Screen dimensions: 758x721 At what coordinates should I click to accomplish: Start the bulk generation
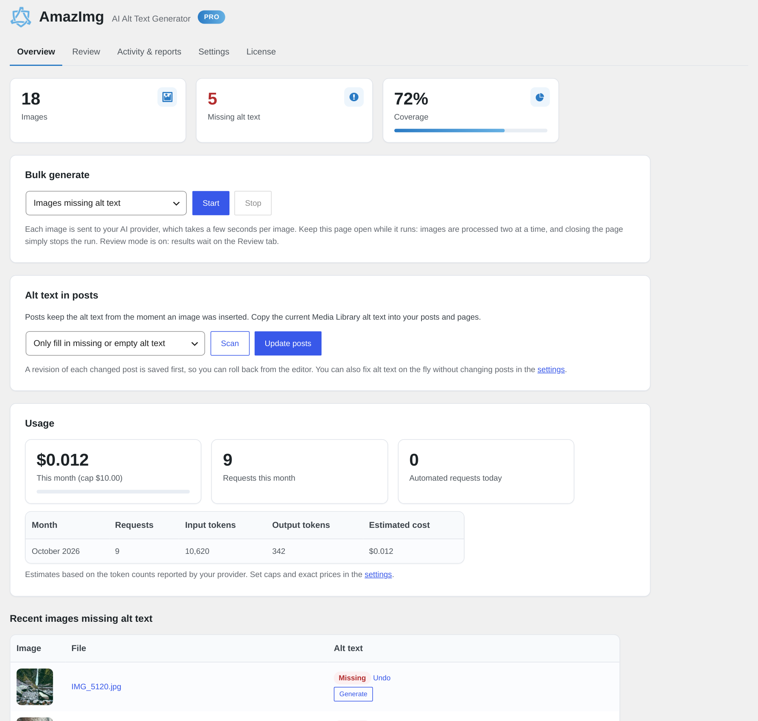tap(211, 203)
